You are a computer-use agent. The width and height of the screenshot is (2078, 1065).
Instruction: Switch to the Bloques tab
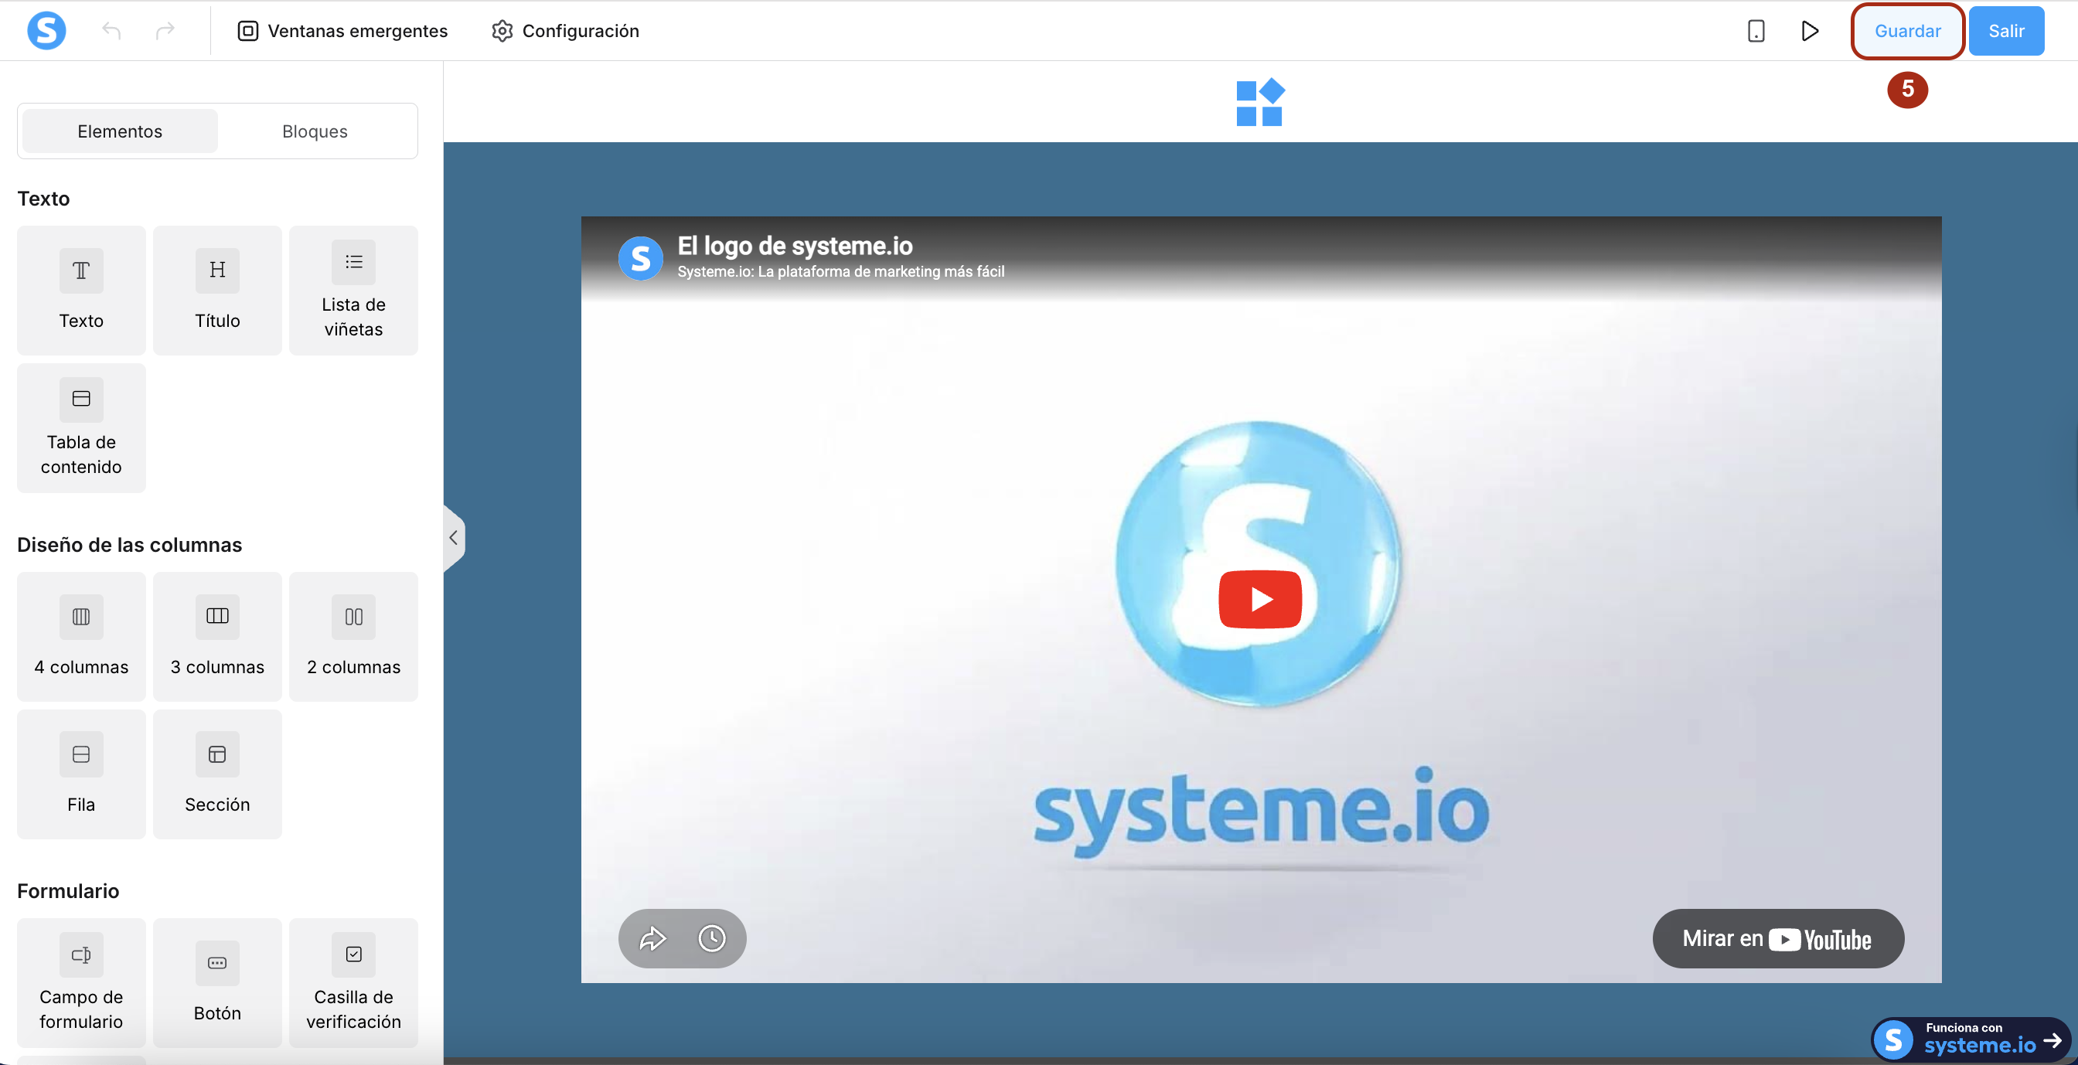tap(315, 131)
